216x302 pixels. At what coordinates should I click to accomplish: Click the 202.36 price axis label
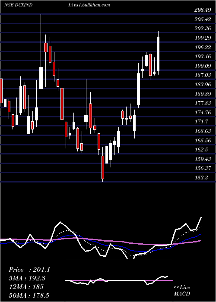tap(203, 28)
